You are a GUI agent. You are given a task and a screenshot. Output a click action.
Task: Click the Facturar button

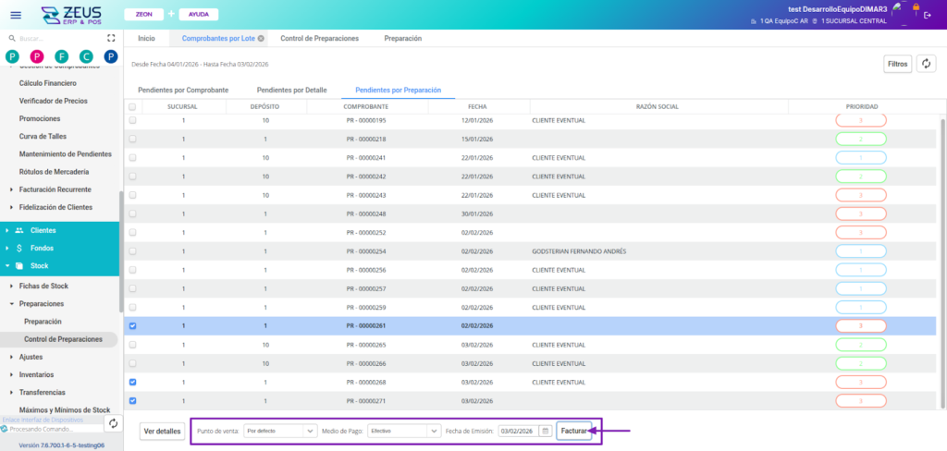pyautogui.click(x=573, y=431)
